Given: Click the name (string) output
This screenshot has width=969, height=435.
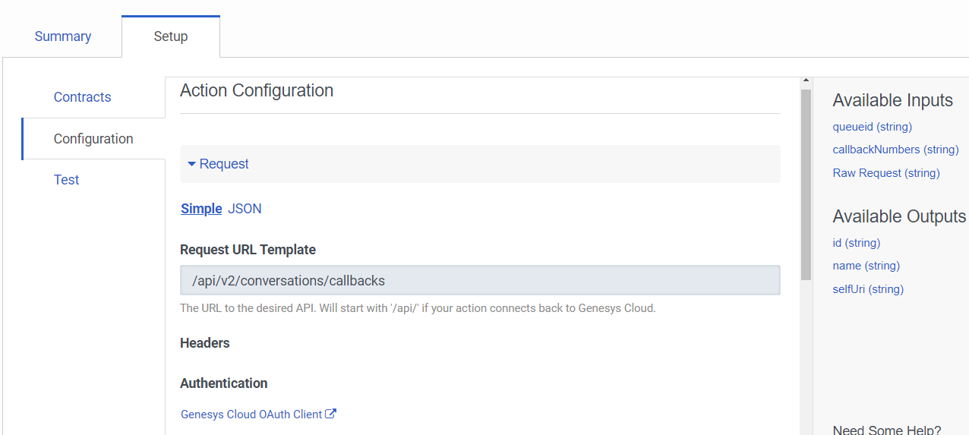Looking at the screenshot, I should pos(866,266).
